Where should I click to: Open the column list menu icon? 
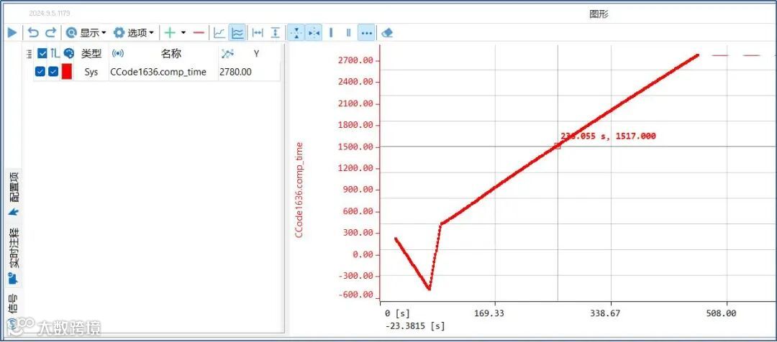29,53
